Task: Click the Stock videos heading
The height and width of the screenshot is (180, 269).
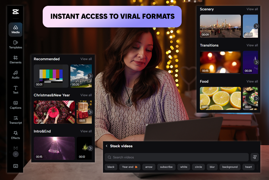Action: (x=121, y=146)
